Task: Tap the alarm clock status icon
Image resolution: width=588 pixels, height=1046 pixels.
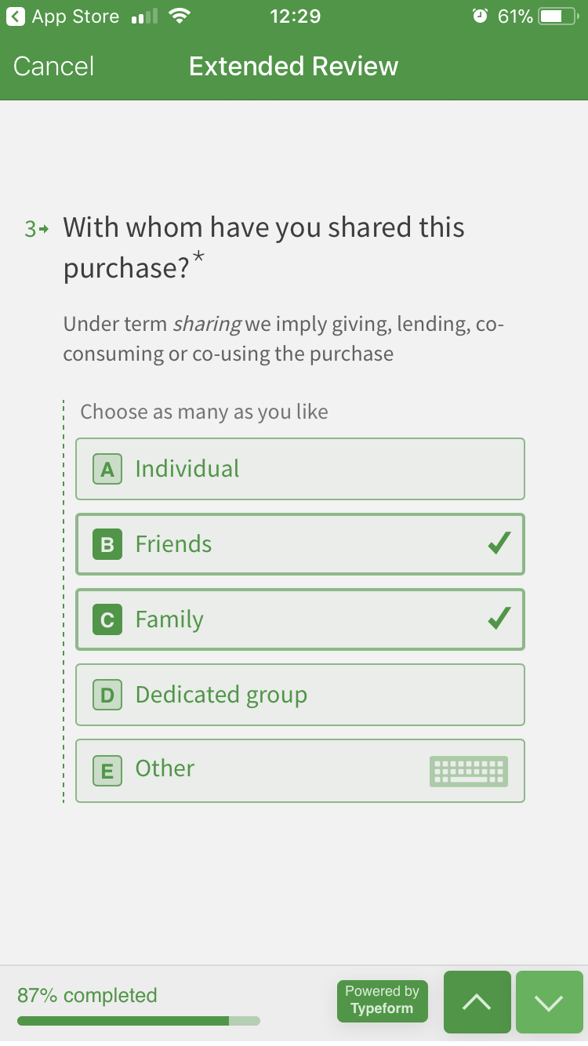Action: tap(481, 16)
